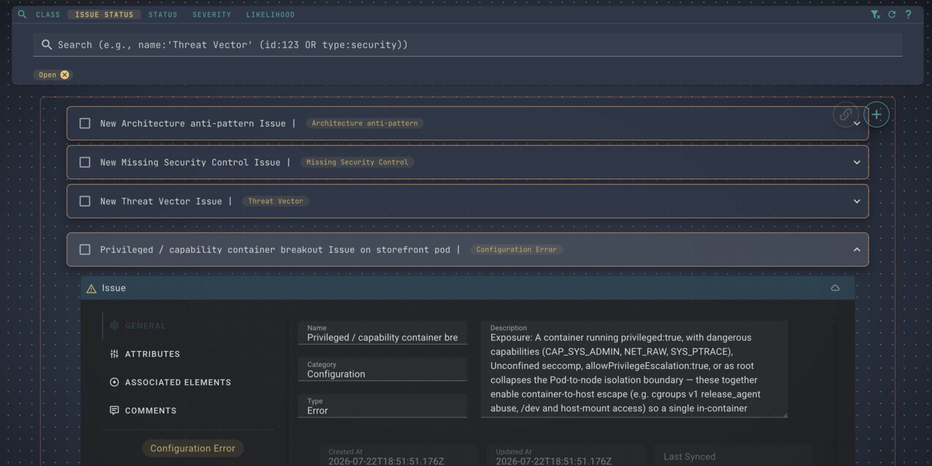Click the search magnifier icon in filter bar

(x=22, y=14)
